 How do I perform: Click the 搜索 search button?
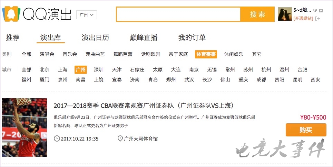tap(257, 14)
